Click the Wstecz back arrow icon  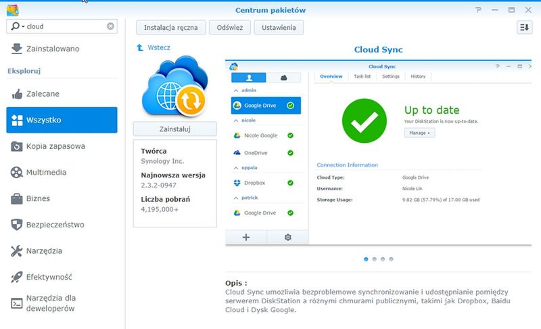pyautogui.click(x=140, y=47)
